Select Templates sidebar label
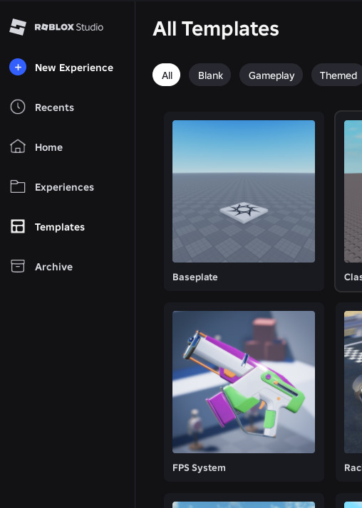The width and height of the screenshot is (362, 508). pyautogui.click(x=60, y=227)
